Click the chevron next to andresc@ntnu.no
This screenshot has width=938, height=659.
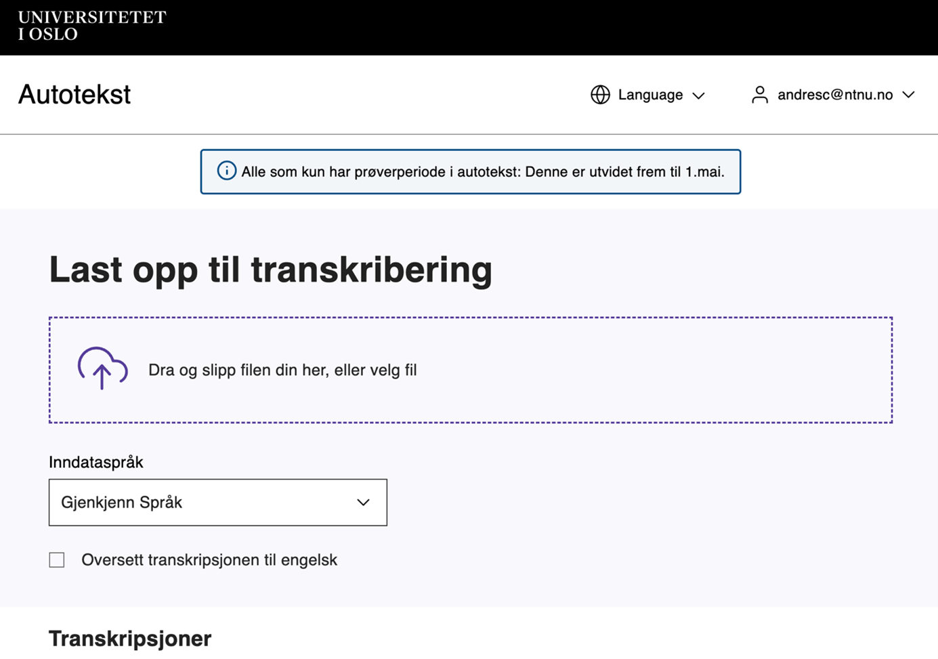(909, 95)
